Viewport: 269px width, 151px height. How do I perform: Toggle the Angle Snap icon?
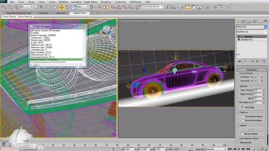pos(119,7)
